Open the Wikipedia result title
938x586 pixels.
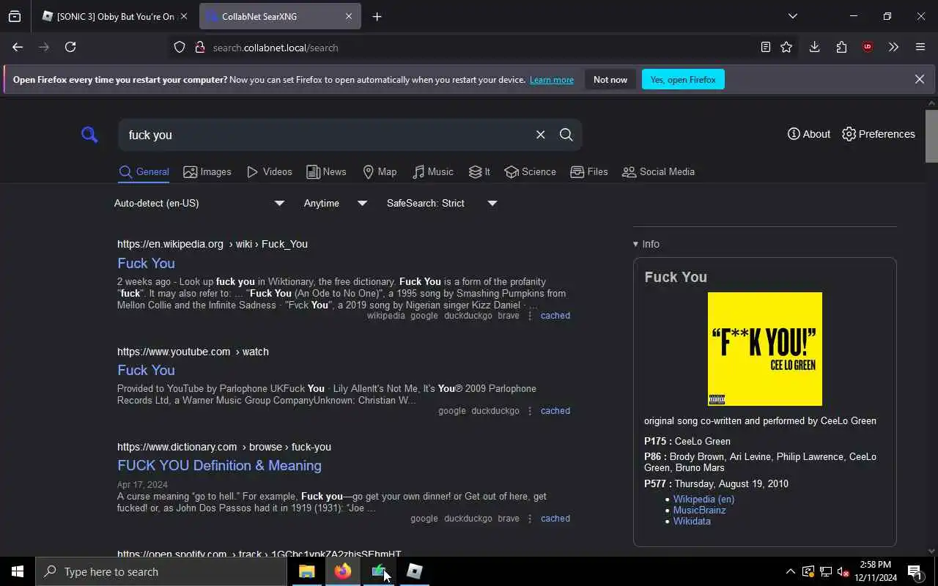coord(146,263)
